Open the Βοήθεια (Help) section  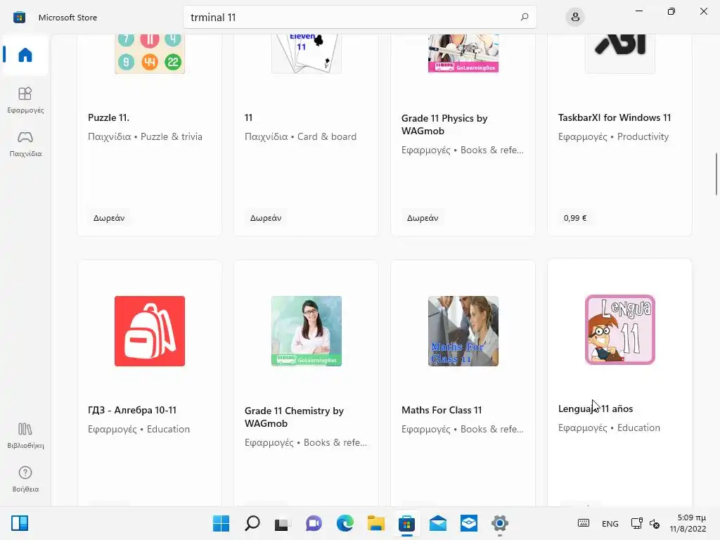coord(25,479)
